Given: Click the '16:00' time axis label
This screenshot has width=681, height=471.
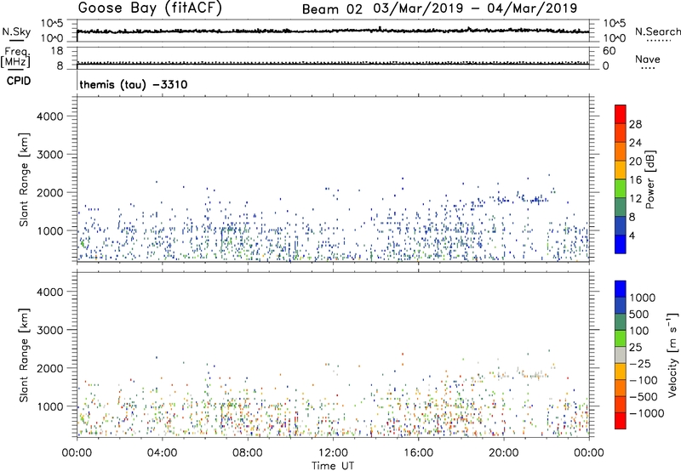Looking at the screenshot, I should (418, 453).
